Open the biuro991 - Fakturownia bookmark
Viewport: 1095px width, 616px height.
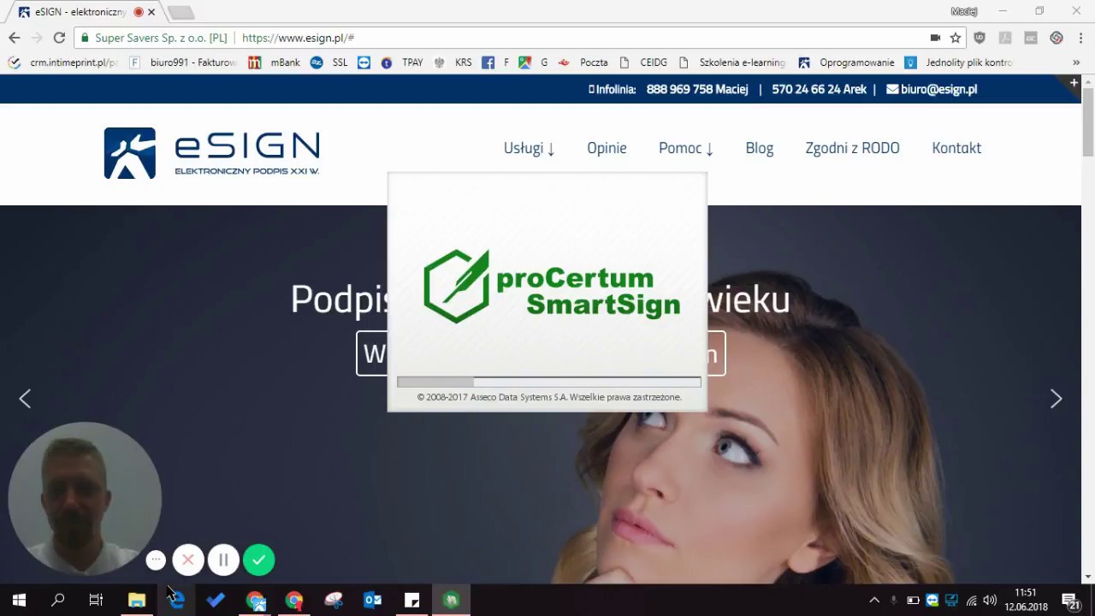click(183, 62)
